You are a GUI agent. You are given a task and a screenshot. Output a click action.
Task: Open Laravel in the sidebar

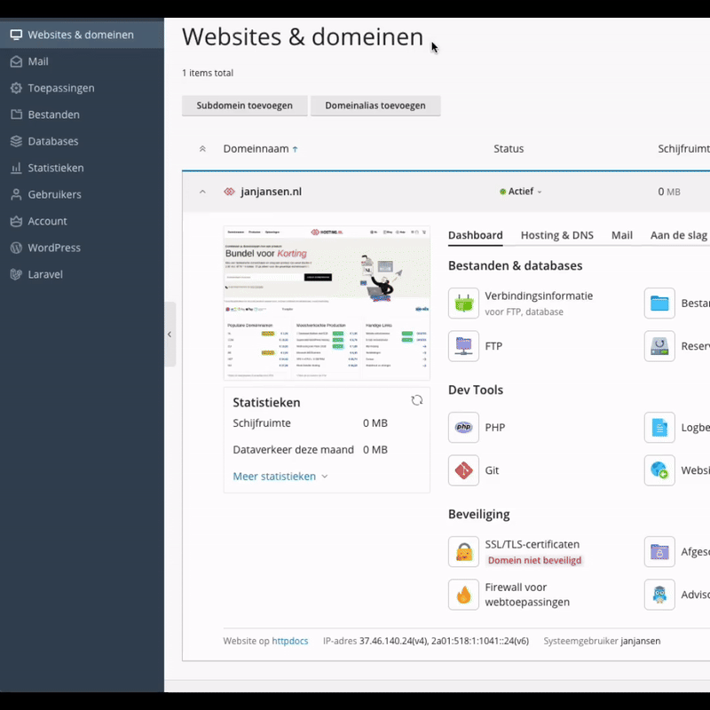tap(44, 274)
